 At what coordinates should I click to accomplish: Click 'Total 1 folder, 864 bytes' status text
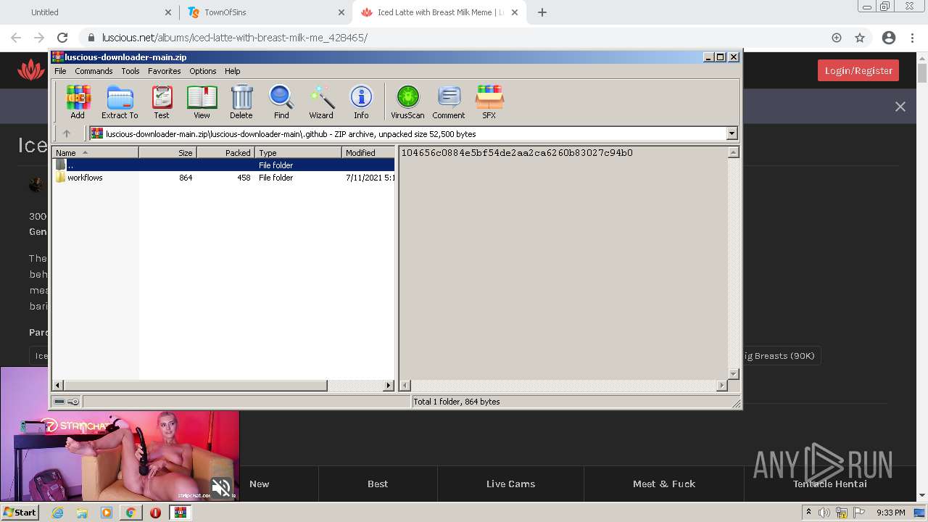(x=457, y=402)
